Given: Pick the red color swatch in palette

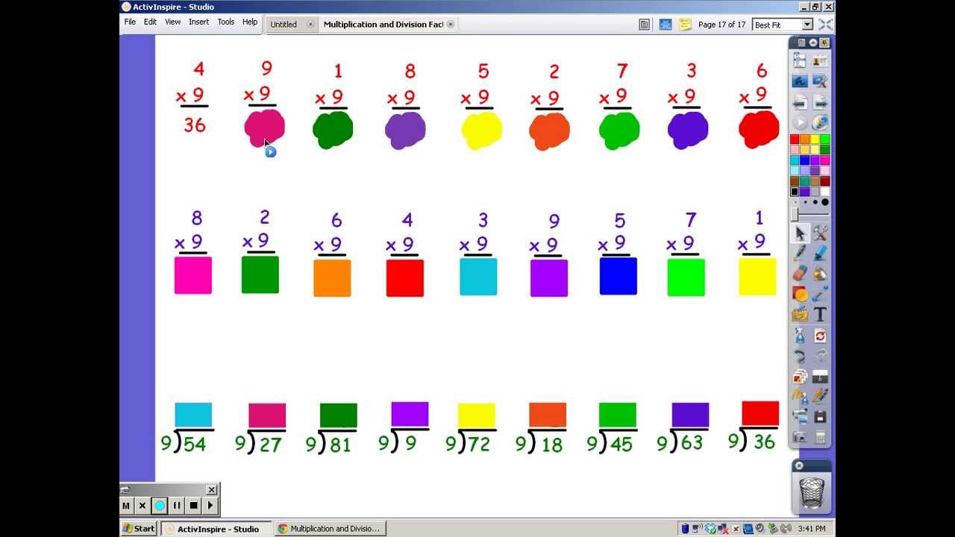Looking at the screenshot, I should tap(795, 139).
